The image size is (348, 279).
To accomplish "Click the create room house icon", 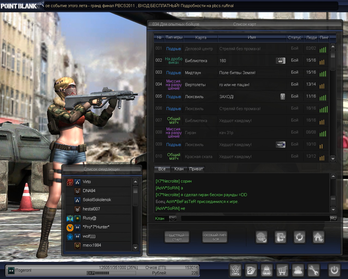I will [x=318, y=237].
